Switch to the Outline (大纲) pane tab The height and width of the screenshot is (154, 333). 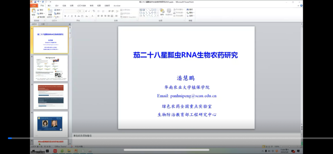[43, 24]
